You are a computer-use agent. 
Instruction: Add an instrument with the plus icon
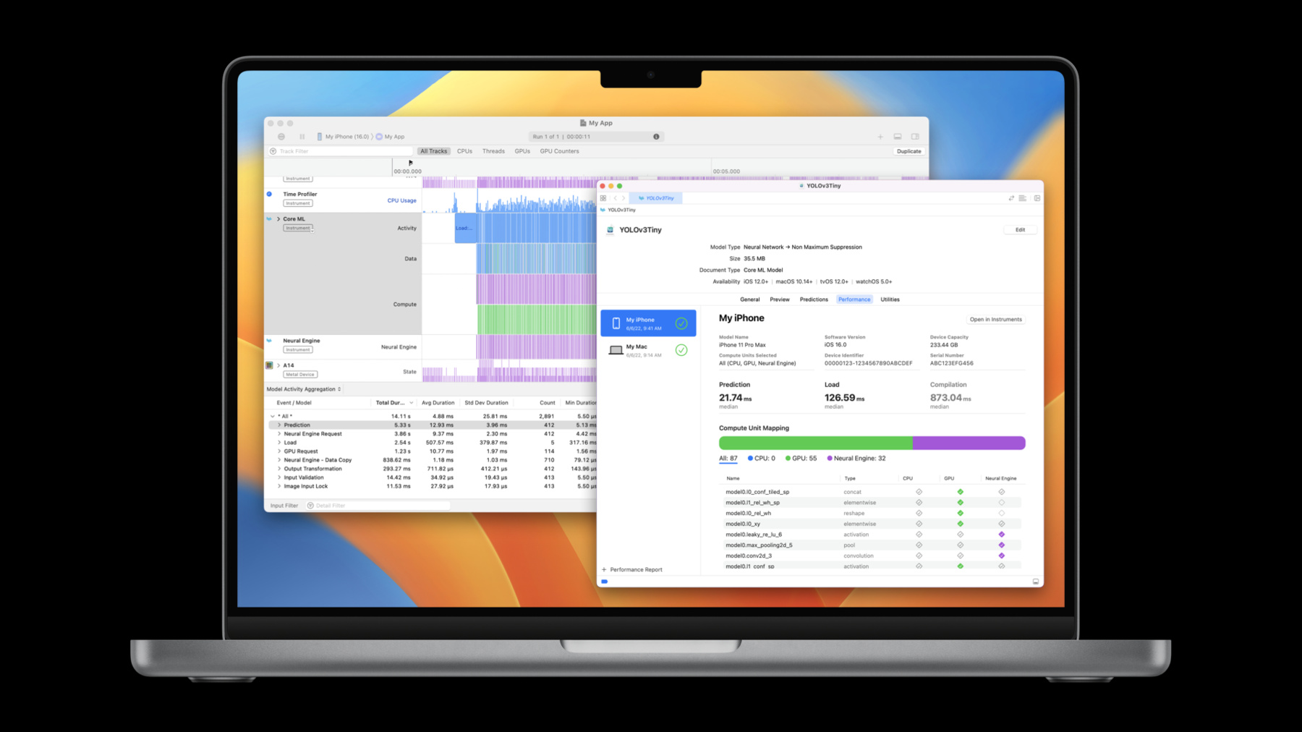pos(880,137)
